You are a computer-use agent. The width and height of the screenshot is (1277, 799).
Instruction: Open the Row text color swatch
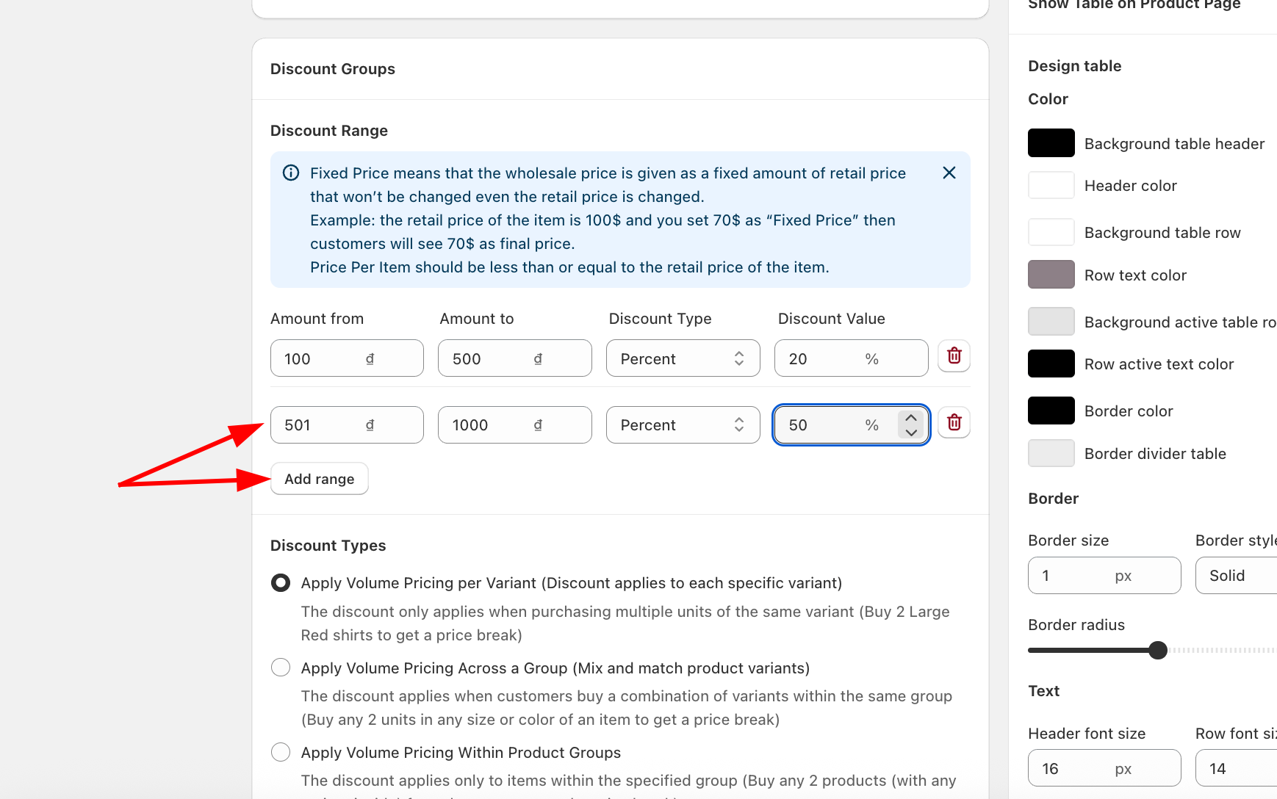coord(1051,275)
